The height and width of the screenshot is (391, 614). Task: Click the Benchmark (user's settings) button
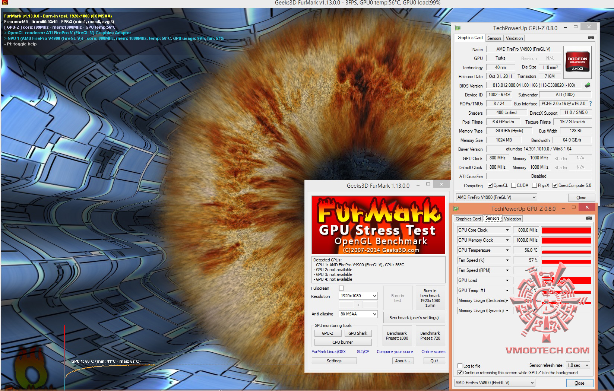pyautogui.click(x=414, y=318)
